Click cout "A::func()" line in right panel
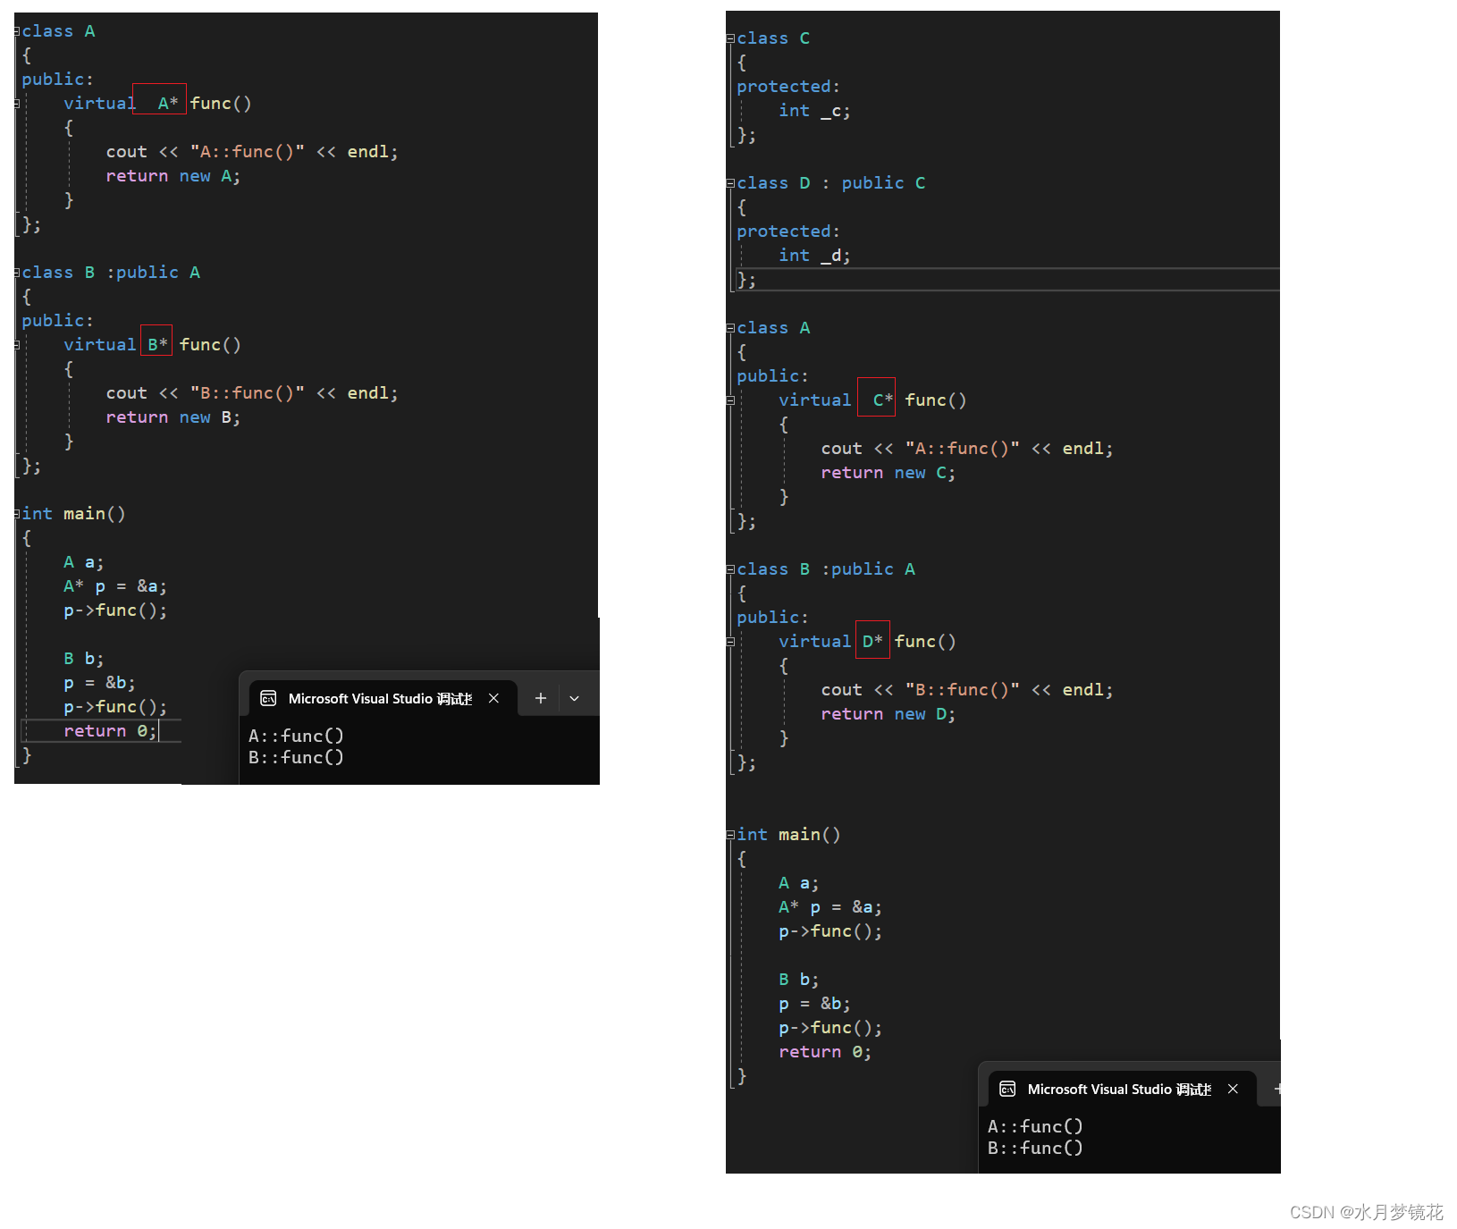Image resolution: width=1457 pixels, height=1229 pixels. [967, 449]
